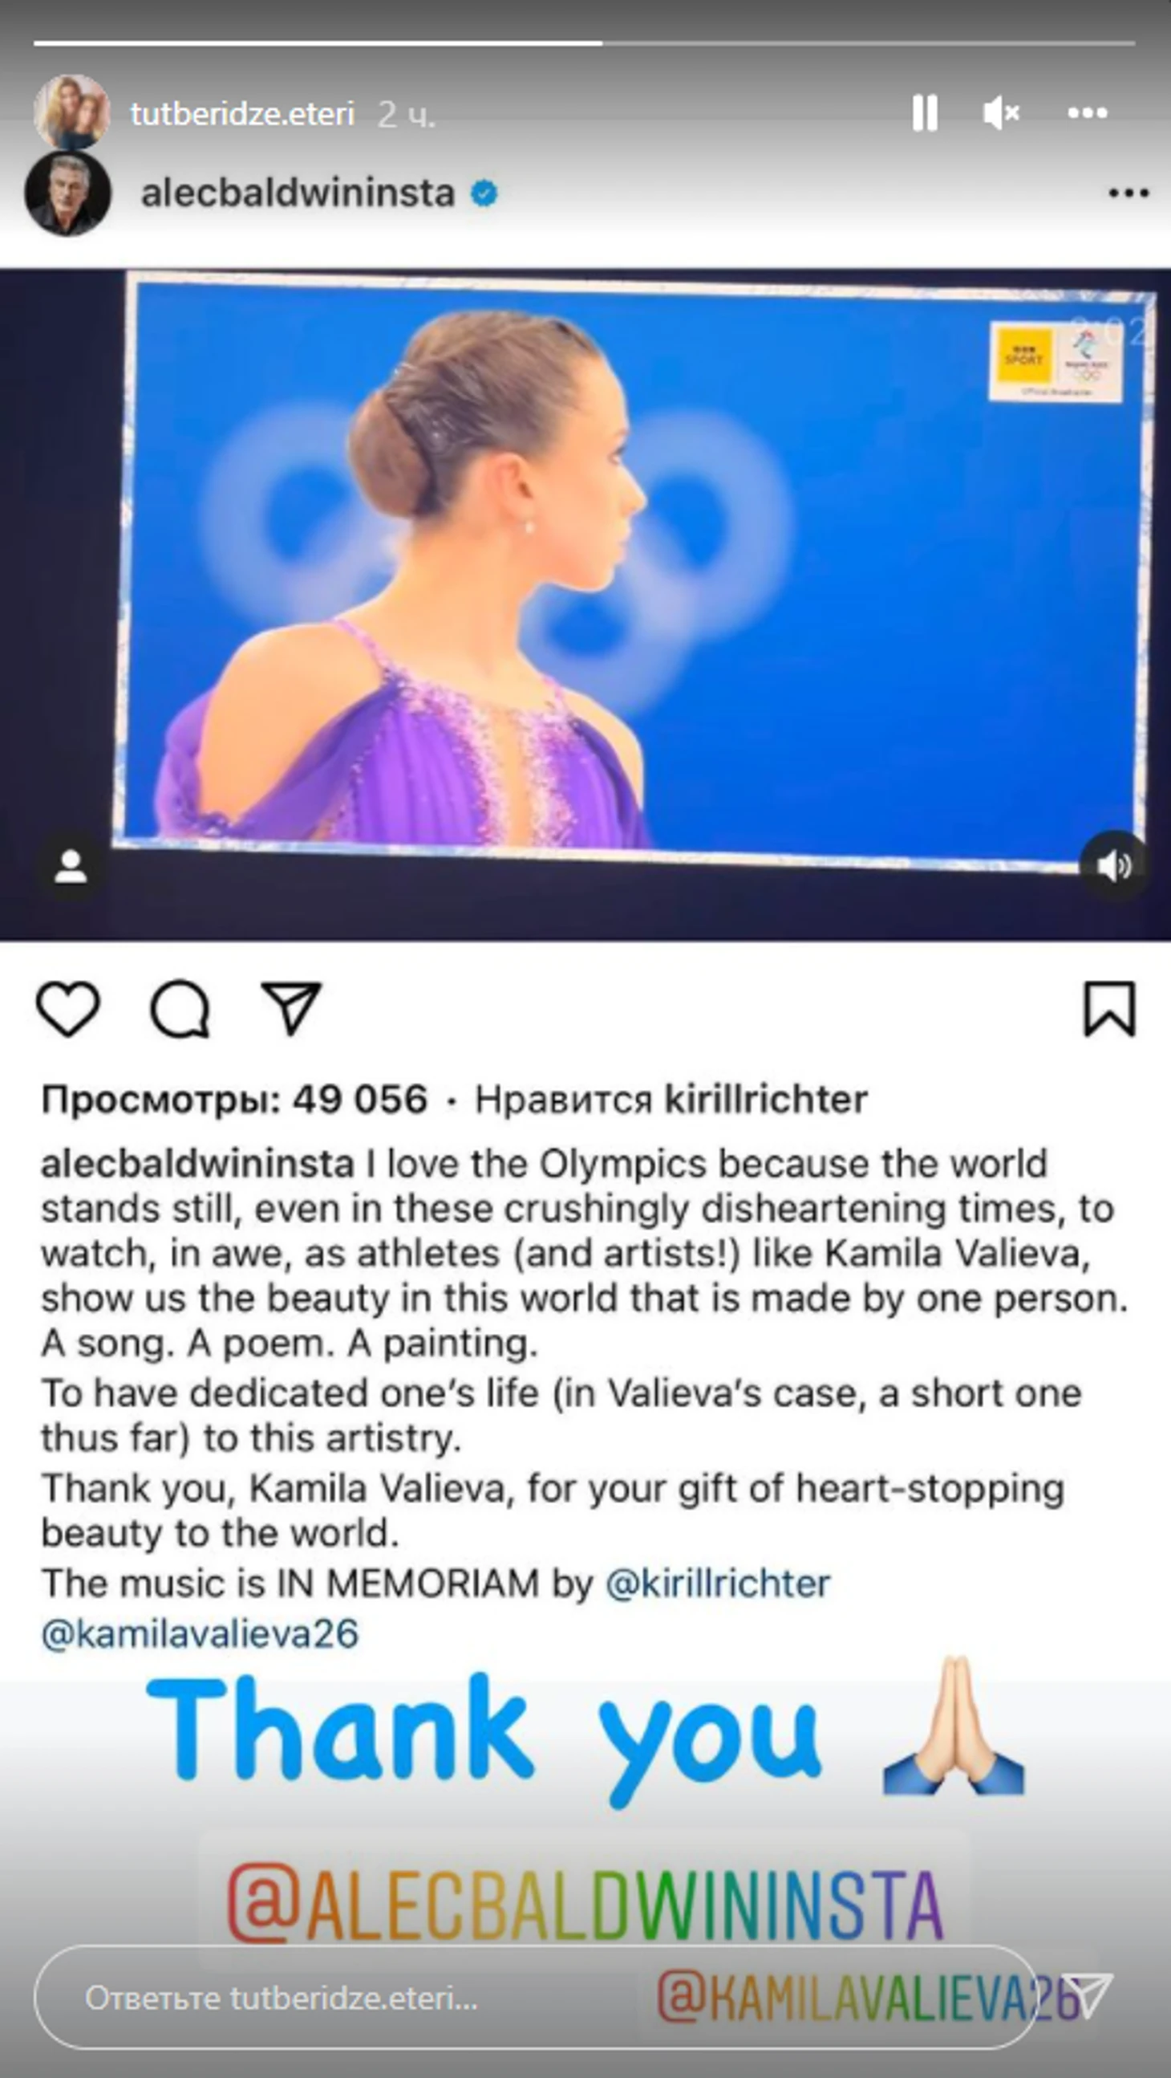Open comments with the speech bubble icon
This screenshot has width=1171, height=2078.
coord(180,1008)
